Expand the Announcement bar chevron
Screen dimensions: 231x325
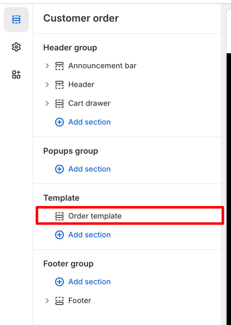(47, 66)
